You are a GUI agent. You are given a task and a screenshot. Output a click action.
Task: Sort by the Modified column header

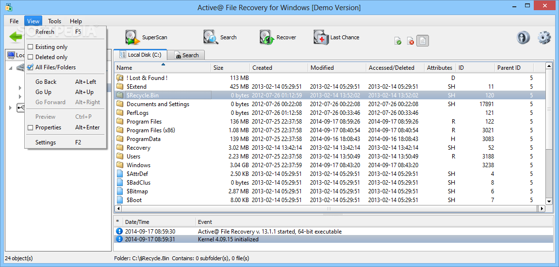[x=337, y=68]
